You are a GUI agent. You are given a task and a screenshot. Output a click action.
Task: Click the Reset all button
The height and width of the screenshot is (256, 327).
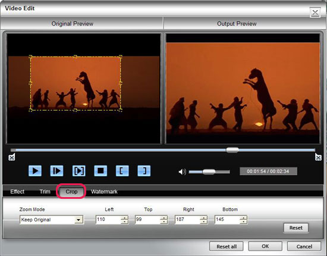(227, 246)
